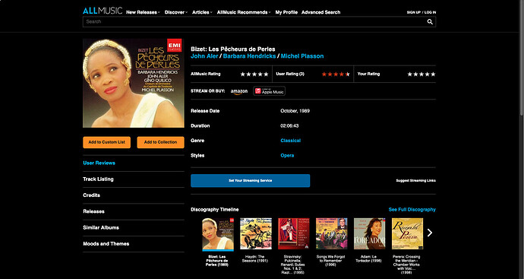Click the release date 'October, 1989'
This screenshot has width=524, height=279.
pyautogui.click(x=295, y=111)
